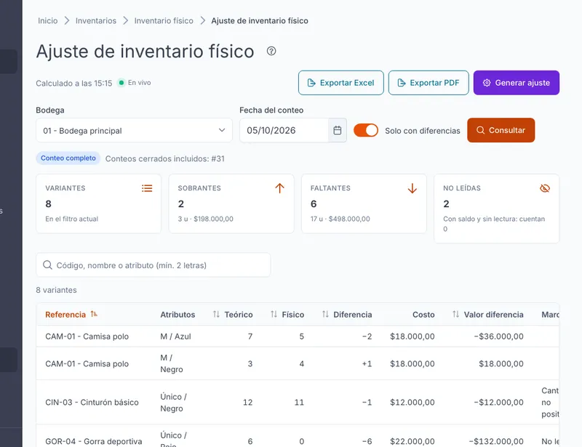Go to Inventario físico breadcrumb link
582x447 pixels.
(164, 21)
